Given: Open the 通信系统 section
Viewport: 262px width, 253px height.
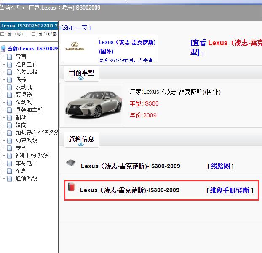Looking at the screenshot, I should click(x=27, y=178).
